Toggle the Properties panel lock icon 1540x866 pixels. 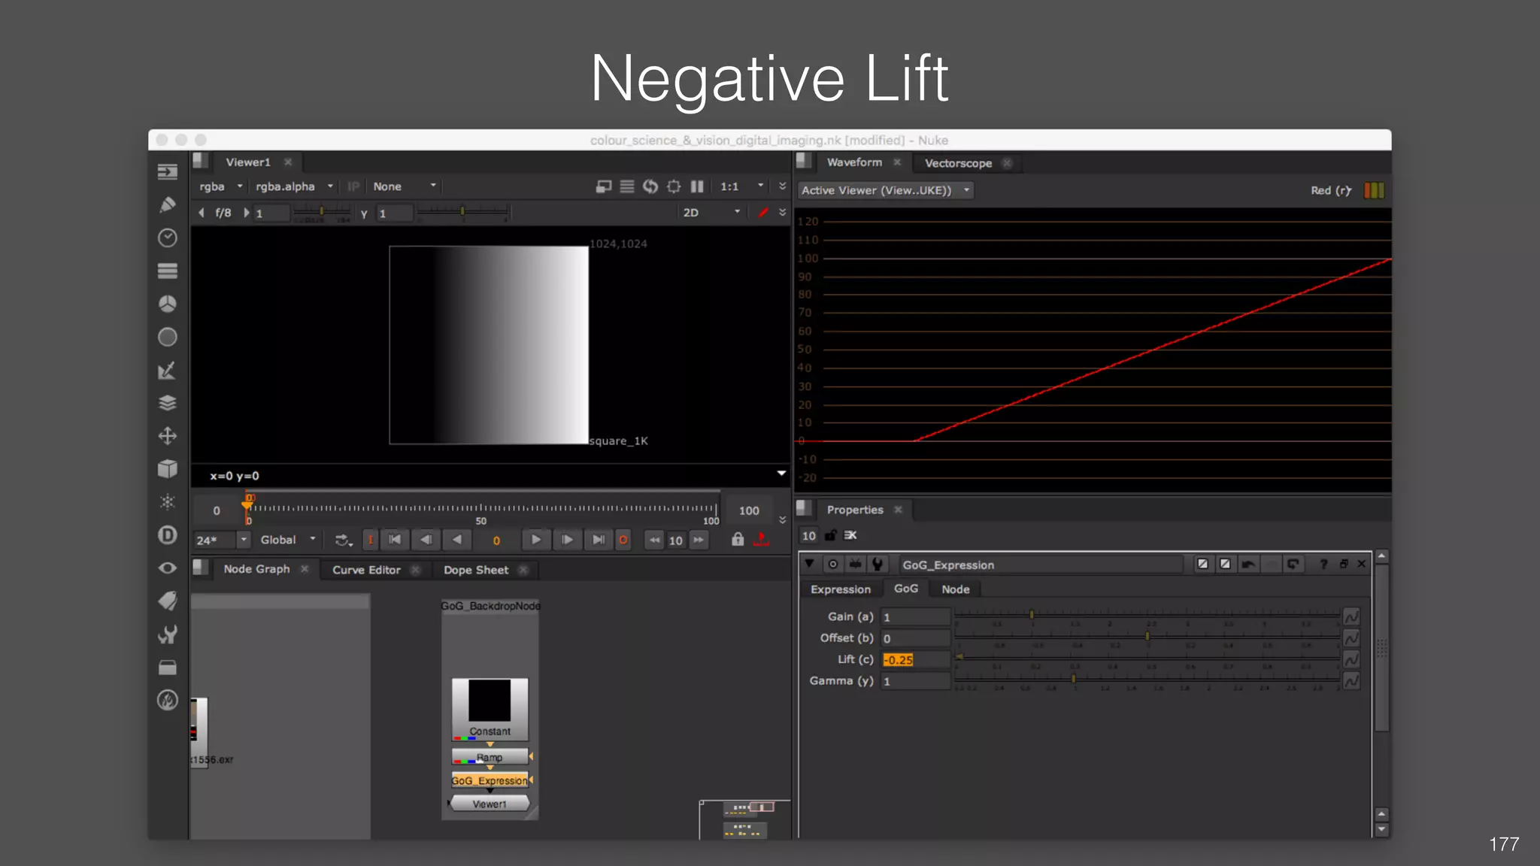[x=830, y=535]
